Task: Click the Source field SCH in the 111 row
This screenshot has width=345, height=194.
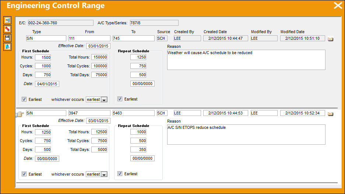Action: (162, 38)
